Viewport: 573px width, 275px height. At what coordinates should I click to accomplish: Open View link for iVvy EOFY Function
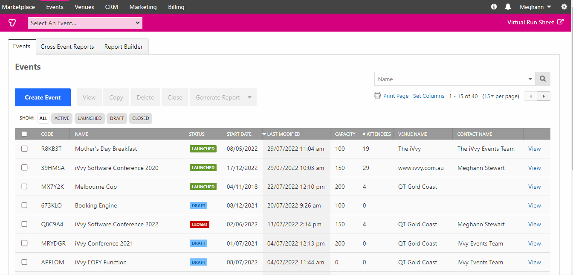(535, 262)
